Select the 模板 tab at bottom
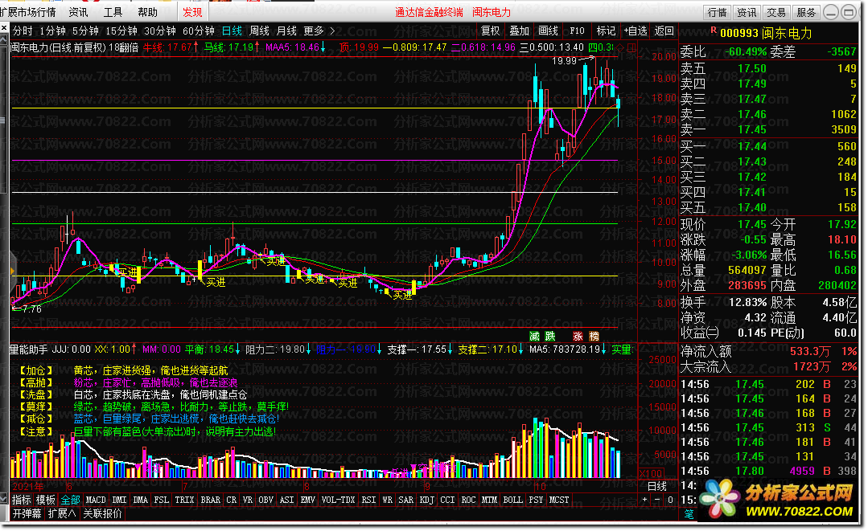Viewport: 868px width, 531px height. point(45,500)
